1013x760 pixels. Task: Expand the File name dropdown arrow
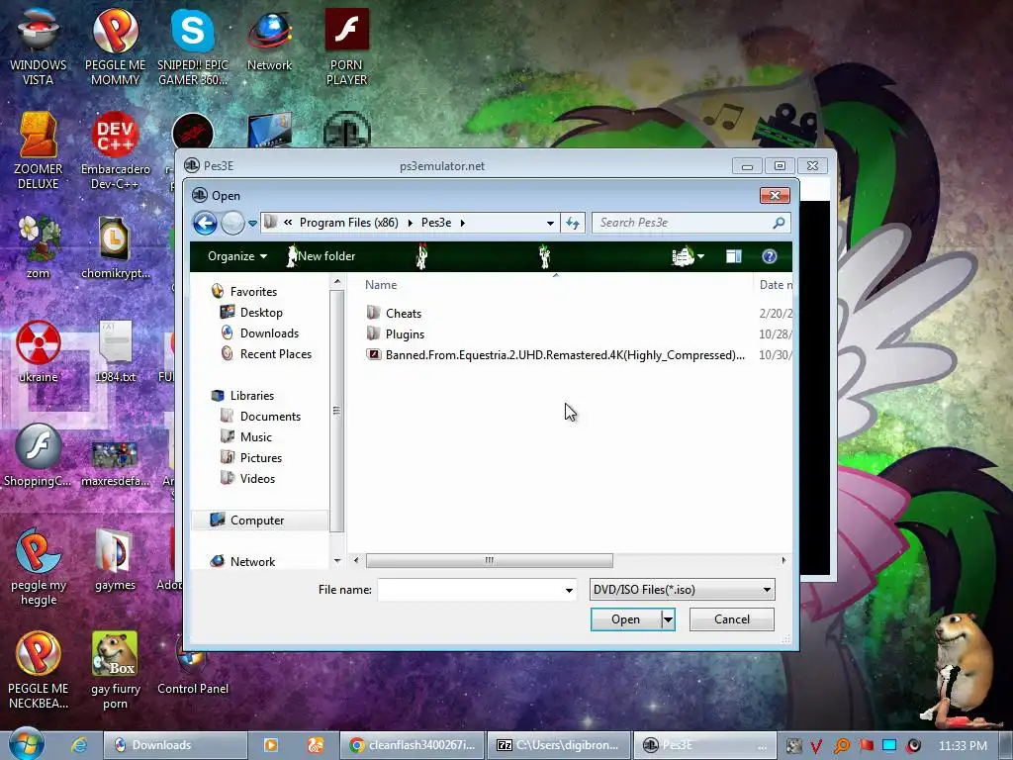click(x=569, y=590)
